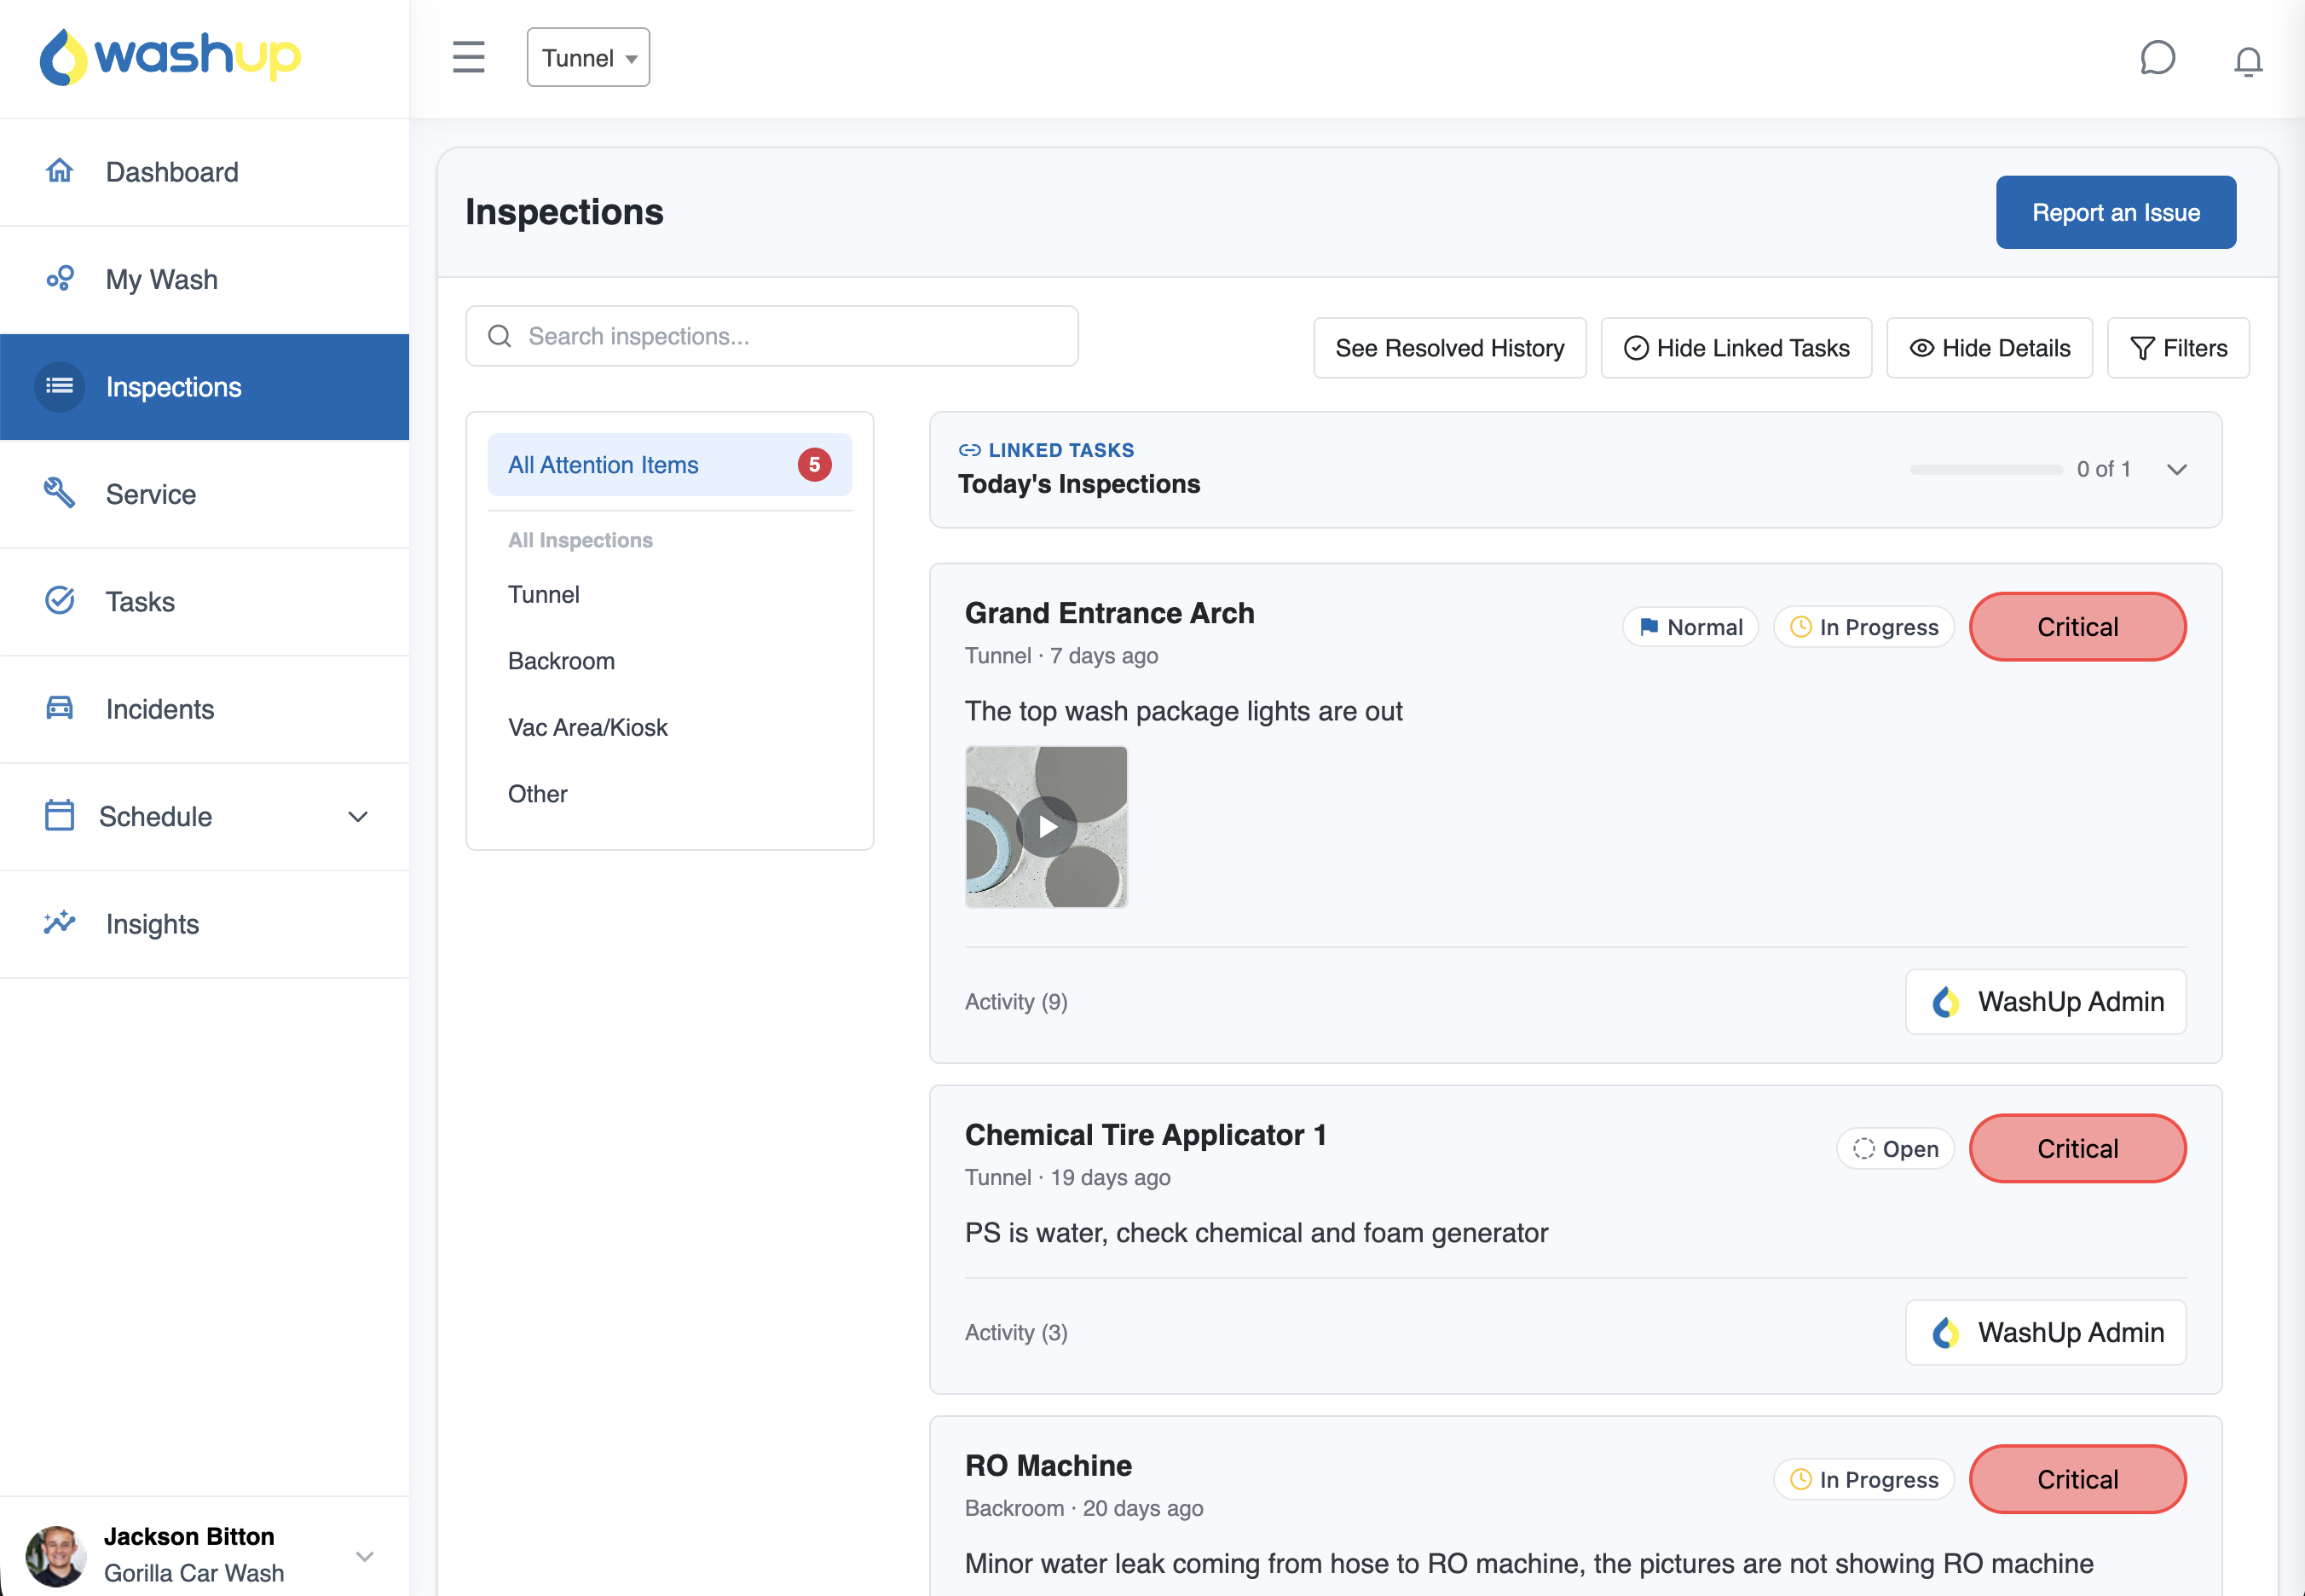Open the Grand Entrance Arch card title
The image size is (2305, 1596).
1110,613
